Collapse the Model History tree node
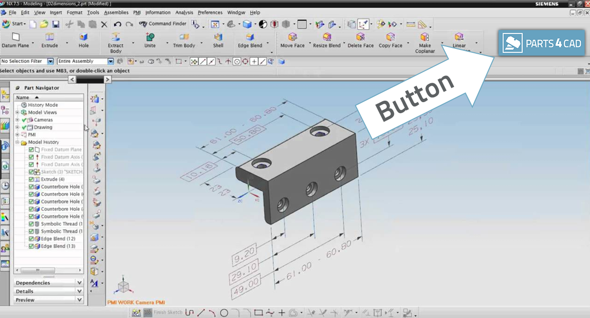The width and height of the screenshot is (590, 318). (x=17, y=142)
